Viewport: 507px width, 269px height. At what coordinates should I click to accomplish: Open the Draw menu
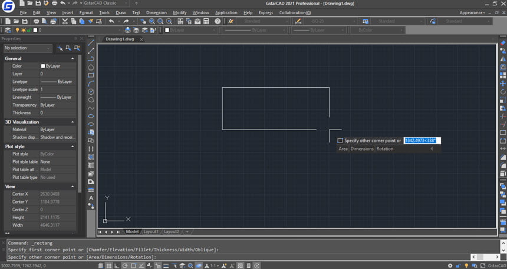pyautogui.click(x=121, y=12)
